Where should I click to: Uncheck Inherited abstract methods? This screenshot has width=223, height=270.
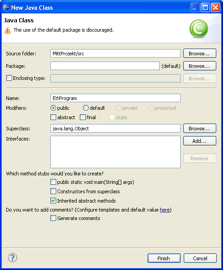pyautogui.click(x=53, y=201)
